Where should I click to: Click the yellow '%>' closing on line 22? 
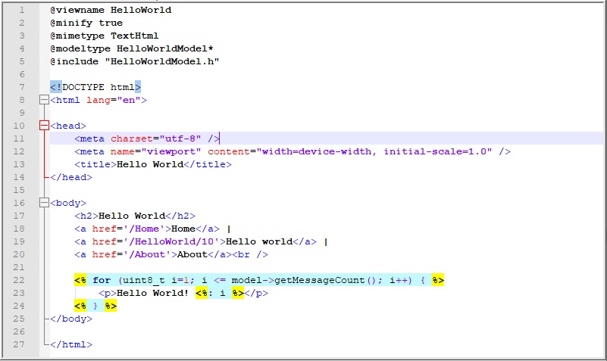[x=438, y=280]
